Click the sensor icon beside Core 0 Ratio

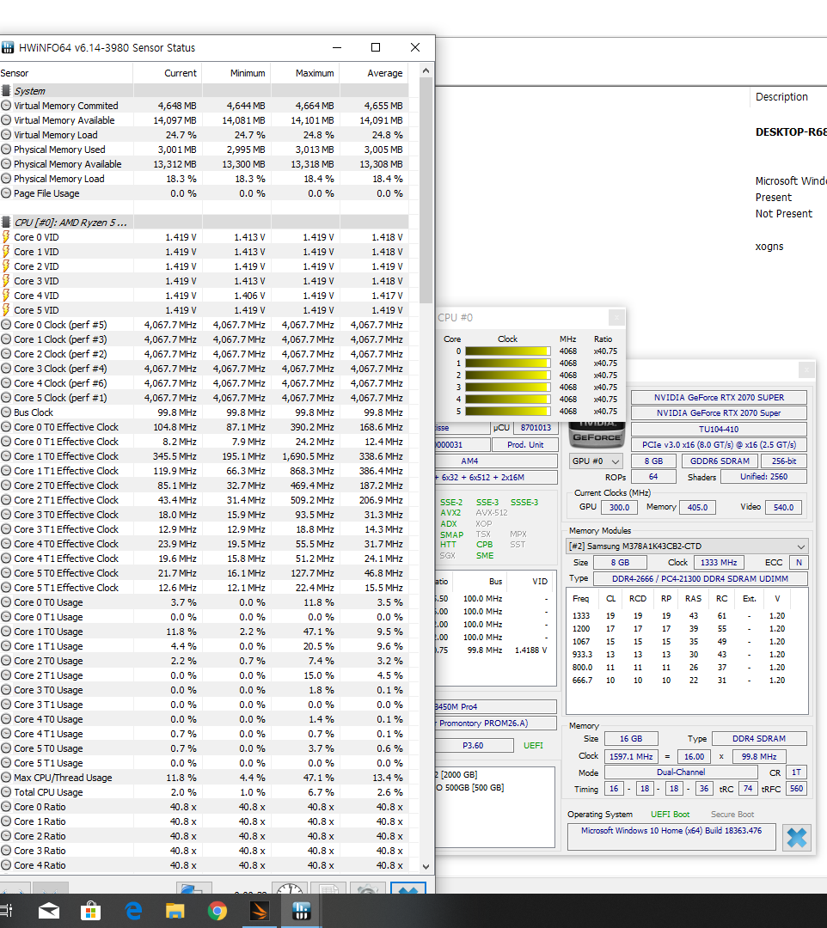[6, 807]
